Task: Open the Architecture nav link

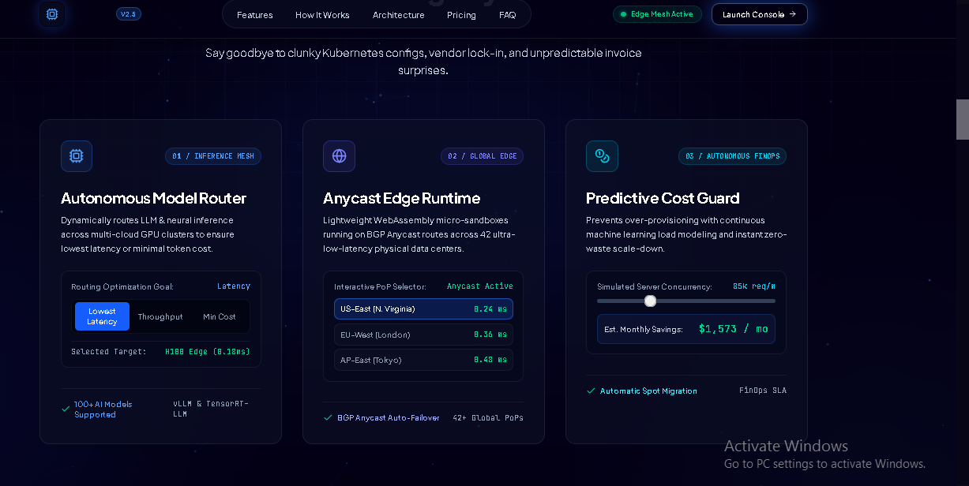Action: point(399,15)
